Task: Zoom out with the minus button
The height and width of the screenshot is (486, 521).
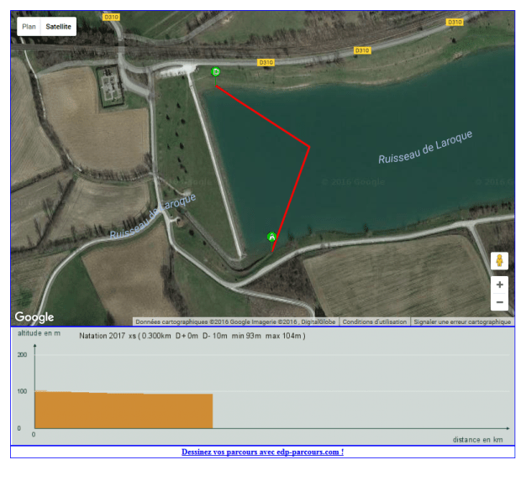Action: (499, 302)
